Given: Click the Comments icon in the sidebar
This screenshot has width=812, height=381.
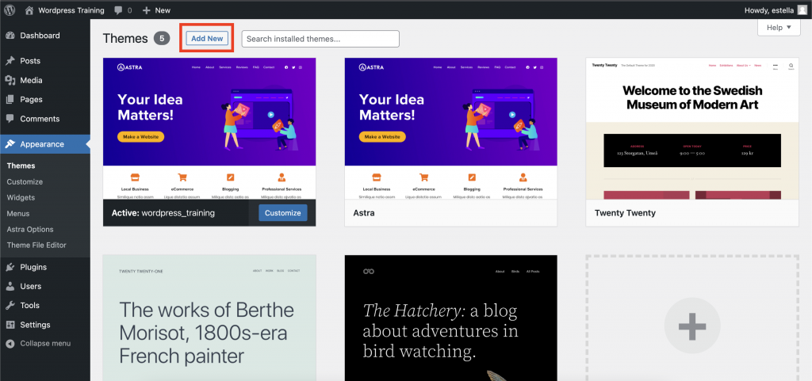Looking at the screenshot, I should tap(10, 118).
